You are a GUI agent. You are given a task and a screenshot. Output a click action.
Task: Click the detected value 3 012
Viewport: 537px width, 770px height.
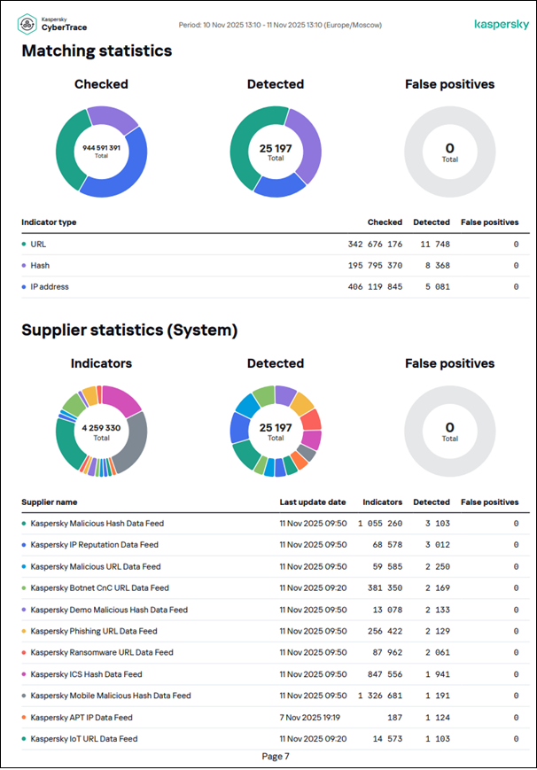point(437,545)
